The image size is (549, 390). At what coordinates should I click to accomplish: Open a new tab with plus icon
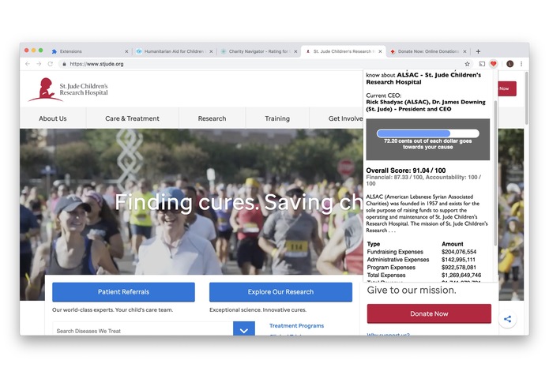tap(478, 51)
